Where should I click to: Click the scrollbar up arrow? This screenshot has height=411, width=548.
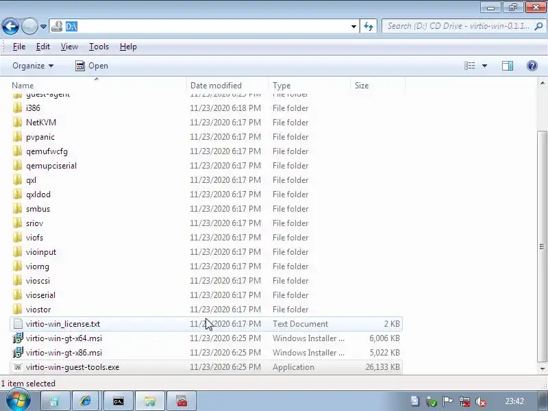click(542, 83)
